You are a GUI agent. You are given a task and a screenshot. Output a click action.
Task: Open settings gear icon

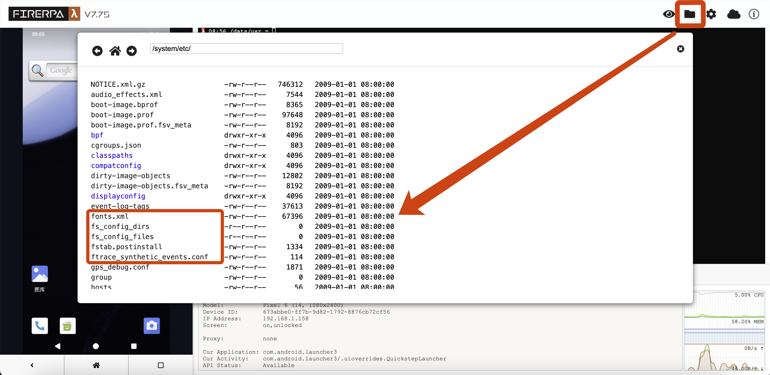coord(711,14)
